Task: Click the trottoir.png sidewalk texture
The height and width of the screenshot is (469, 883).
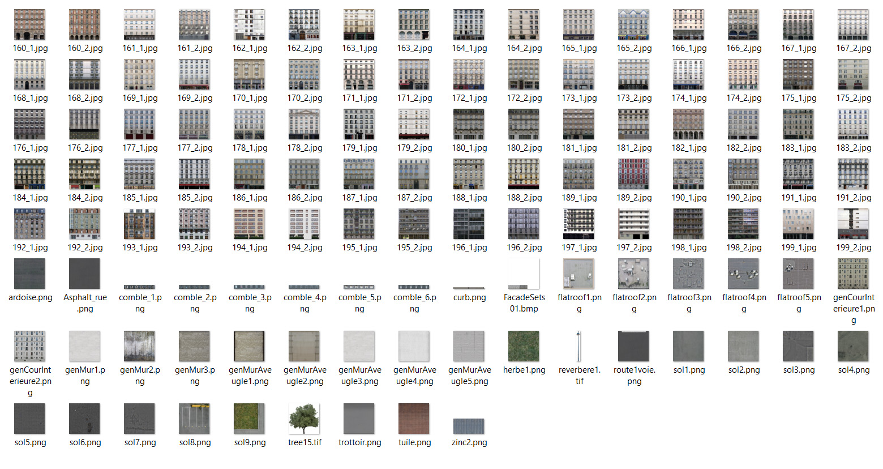Action: [x=359, y=419]
